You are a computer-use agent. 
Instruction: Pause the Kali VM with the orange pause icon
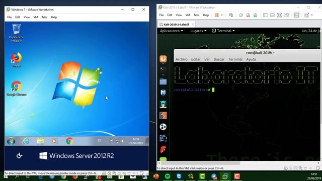coord(217,15)
